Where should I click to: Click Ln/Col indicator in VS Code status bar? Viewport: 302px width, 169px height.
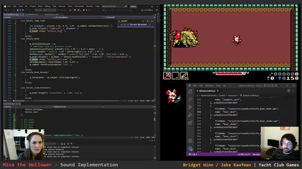(244, 154)
